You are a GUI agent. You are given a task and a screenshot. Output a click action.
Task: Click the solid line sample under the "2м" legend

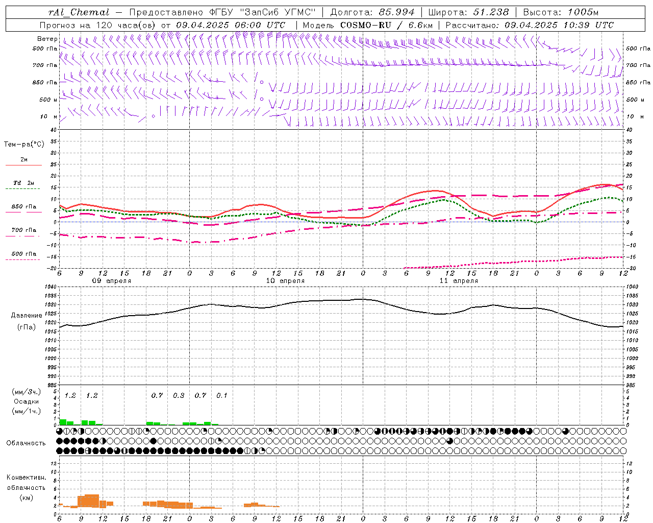[23, 165]
